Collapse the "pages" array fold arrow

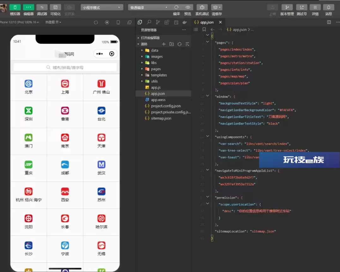208,42
